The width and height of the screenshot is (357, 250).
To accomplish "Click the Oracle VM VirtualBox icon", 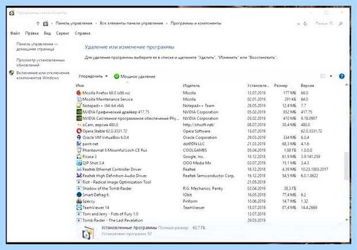I will (79, 137).
